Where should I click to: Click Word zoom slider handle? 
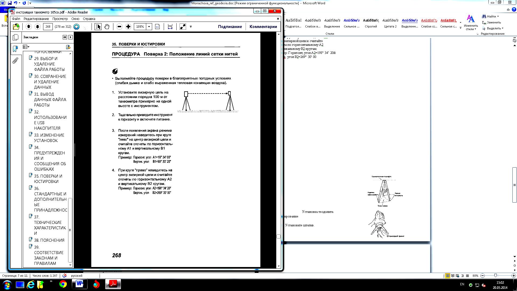495,276
